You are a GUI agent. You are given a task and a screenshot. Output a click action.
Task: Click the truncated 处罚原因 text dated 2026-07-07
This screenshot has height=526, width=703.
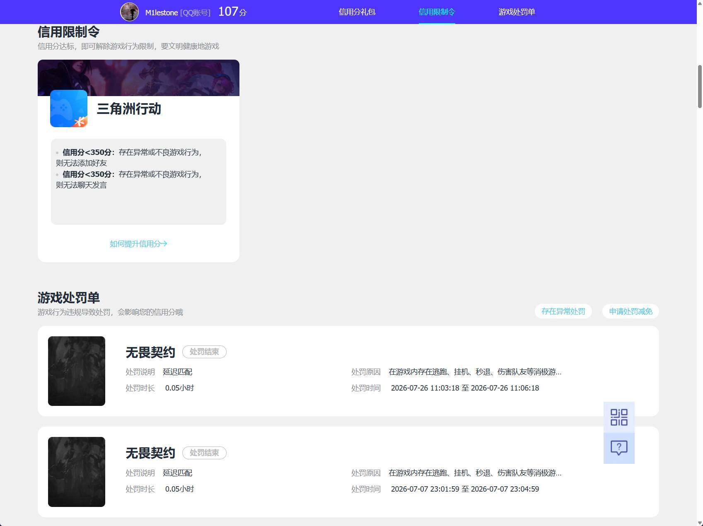pyautogui.click(x=475, y=473)
